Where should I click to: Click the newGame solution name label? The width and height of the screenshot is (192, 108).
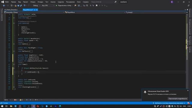[x=123, y=2]
